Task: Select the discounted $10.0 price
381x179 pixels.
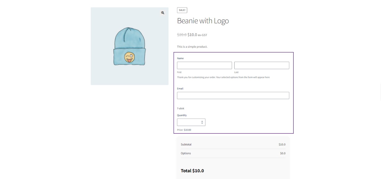Action: pos(192,35)
